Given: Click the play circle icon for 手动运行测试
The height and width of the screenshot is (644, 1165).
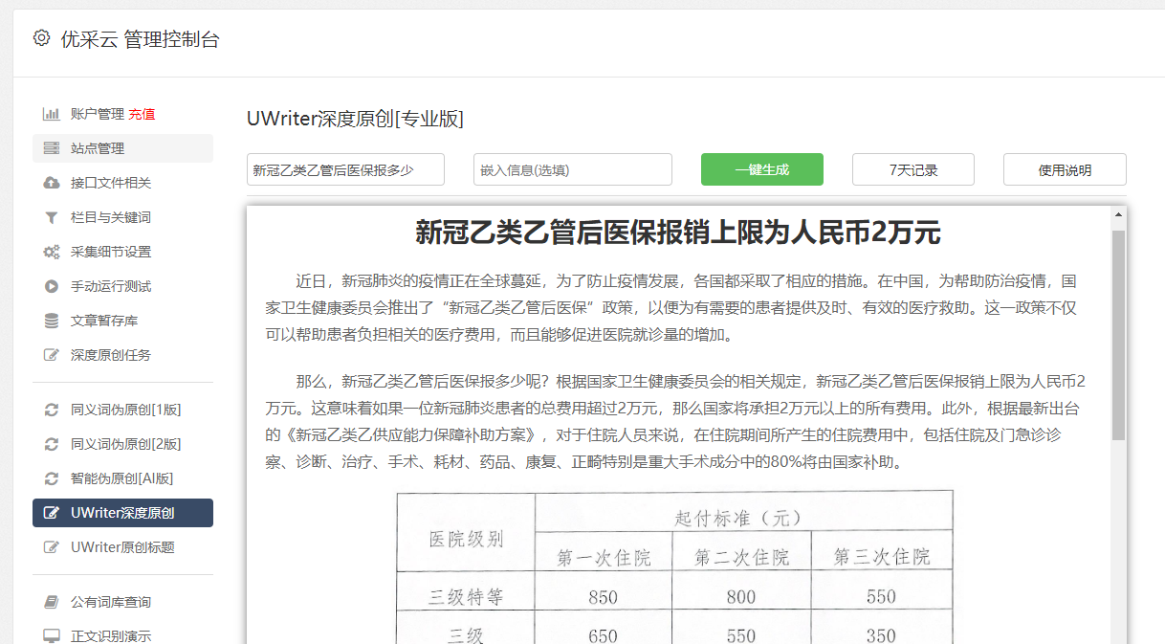Looking at the screenshot, I should pyautogui.click(x=52, y=286).
